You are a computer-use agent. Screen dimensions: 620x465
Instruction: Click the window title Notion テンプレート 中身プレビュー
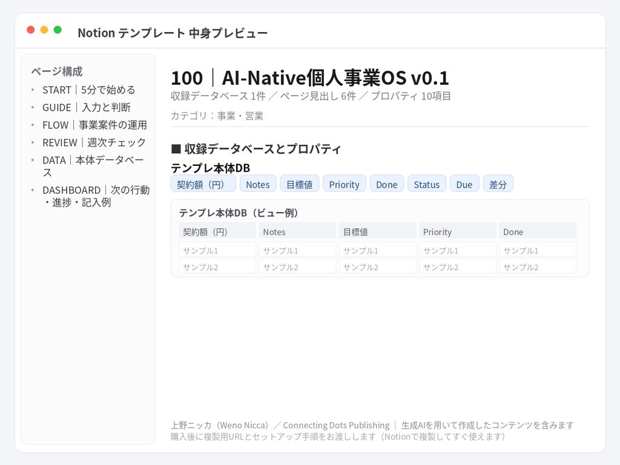coord(173,33)
